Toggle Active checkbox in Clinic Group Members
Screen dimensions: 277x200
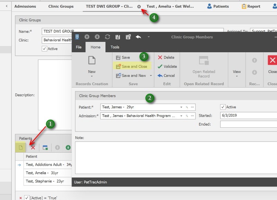[x=223, y=107]
